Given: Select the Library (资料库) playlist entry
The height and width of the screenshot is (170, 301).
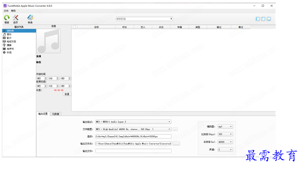Looking at the screenshot, I should [19, 31].
